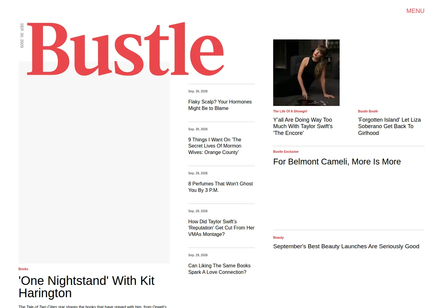Open the MENU navigation
This screenshot has height=308, width=443.
coord(415,11)
